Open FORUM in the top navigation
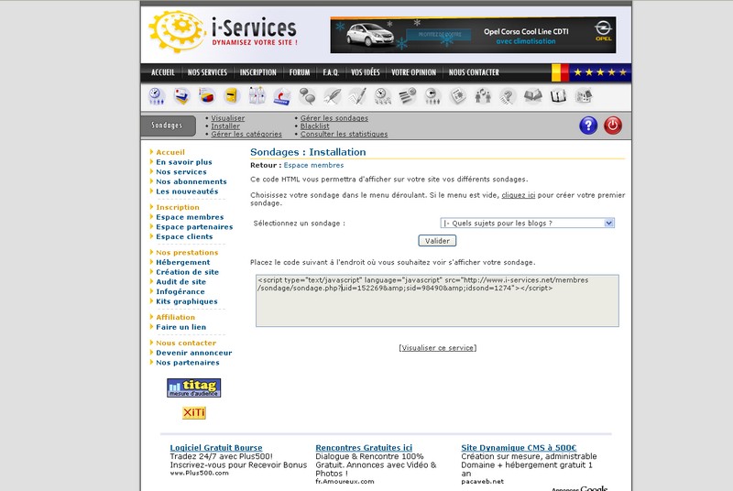Screen dimensions: 733x491 tap(300, 72)
